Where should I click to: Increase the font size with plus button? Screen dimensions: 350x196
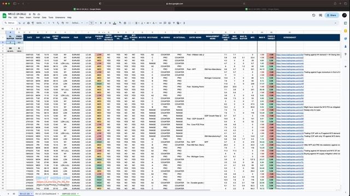96,23
